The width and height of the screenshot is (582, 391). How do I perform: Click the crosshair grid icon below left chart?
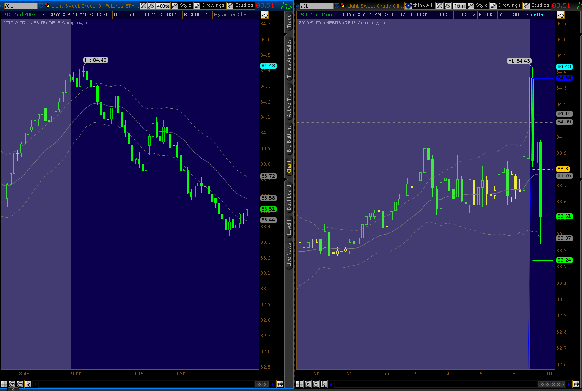pyautogui.click(x=4, y=384)
